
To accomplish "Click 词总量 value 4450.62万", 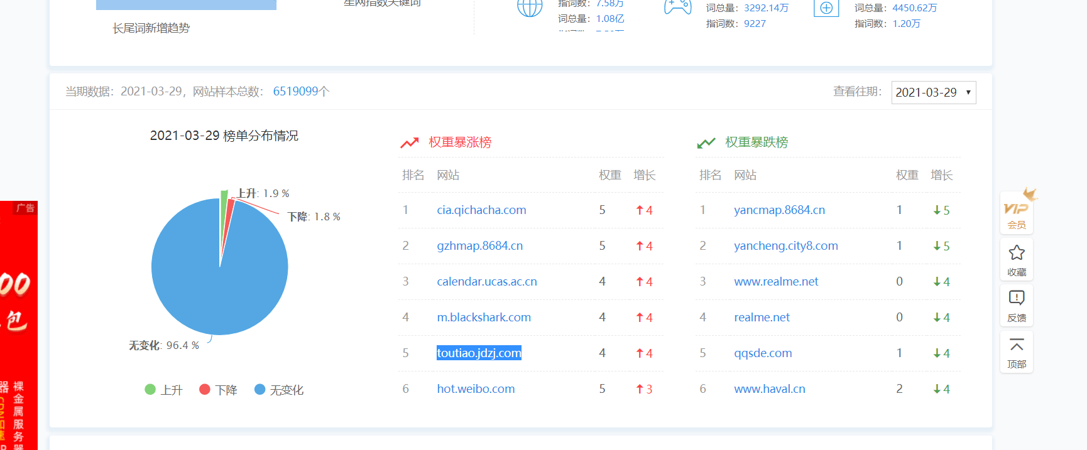I will click(914, 8).
